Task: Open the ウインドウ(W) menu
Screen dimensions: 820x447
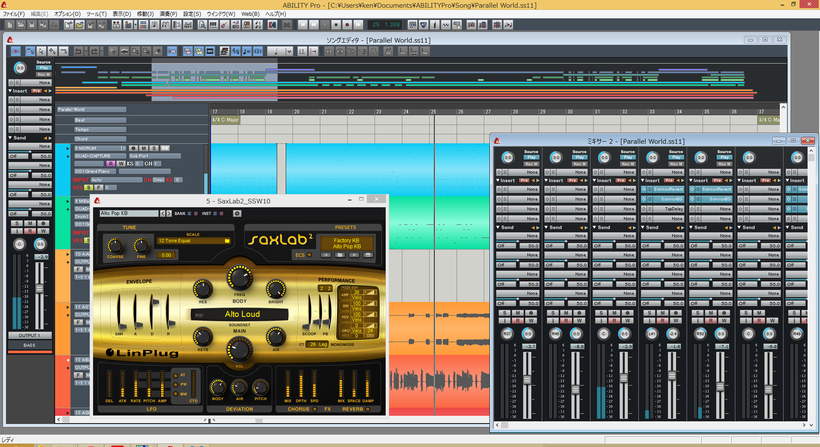Action: point(221,14)
